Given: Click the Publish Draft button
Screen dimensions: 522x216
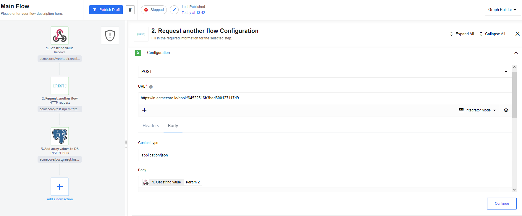Looking at the screenshot, I should tap(106, 10).
